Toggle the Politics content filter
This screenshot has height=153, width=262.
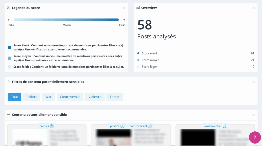pos(32,97)
